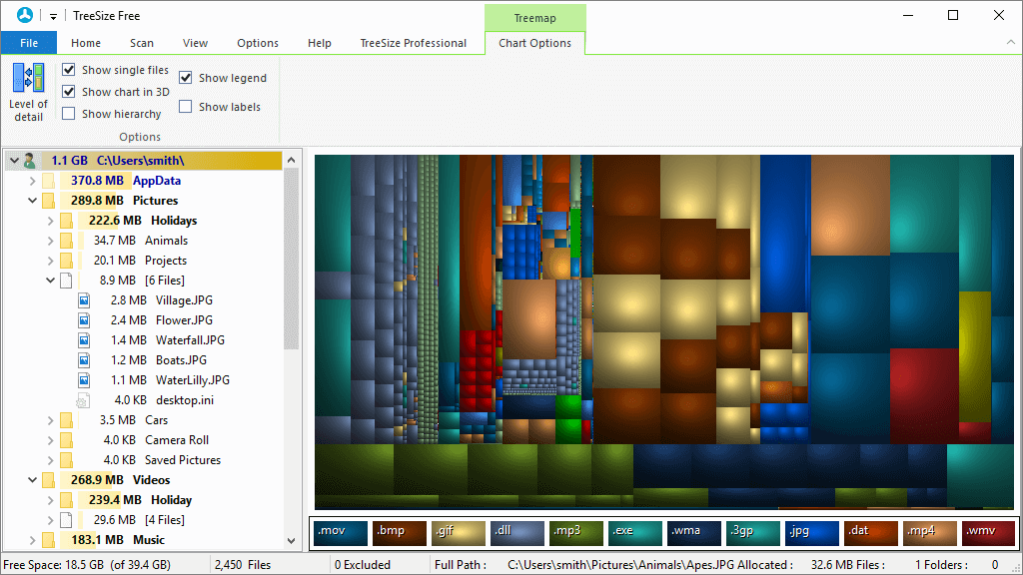
Task: Enable the Show labels checkbox
Action: [186, 107]
